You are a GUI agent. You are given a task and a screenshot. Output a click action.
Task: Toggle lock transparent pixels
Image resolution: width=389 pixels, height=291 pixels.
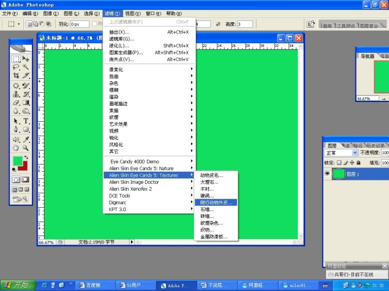click(x=339, y=162)
